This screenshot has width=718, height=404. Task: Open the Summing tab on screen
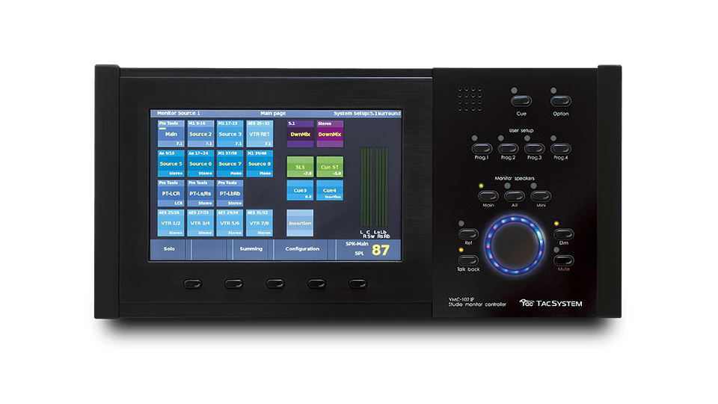tap(251, 249)
